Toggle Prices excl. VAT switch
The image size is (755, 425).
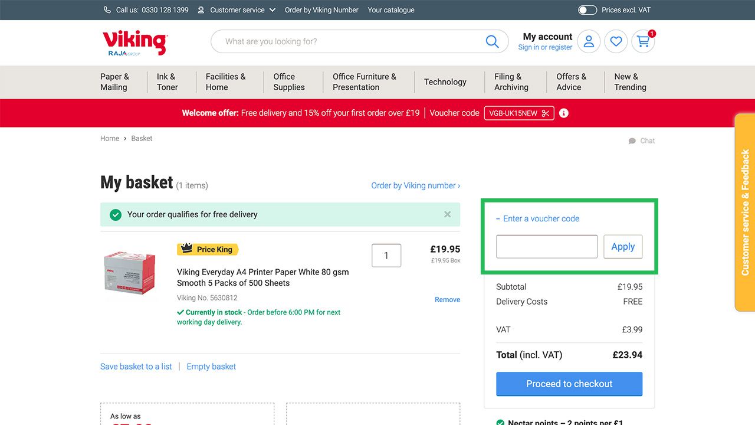tap(587, 10)
